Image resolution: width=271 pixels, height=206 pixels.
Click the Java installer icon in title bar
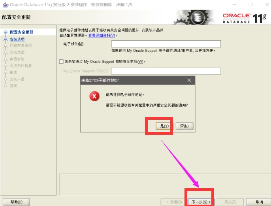point(6,5)
